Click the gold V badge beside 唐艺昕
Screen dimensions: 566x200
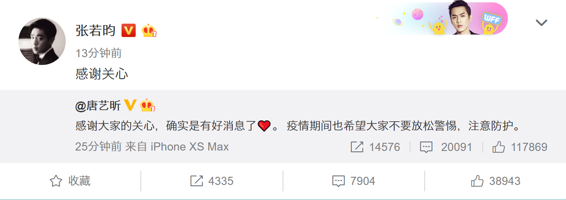tap(130, 105)
